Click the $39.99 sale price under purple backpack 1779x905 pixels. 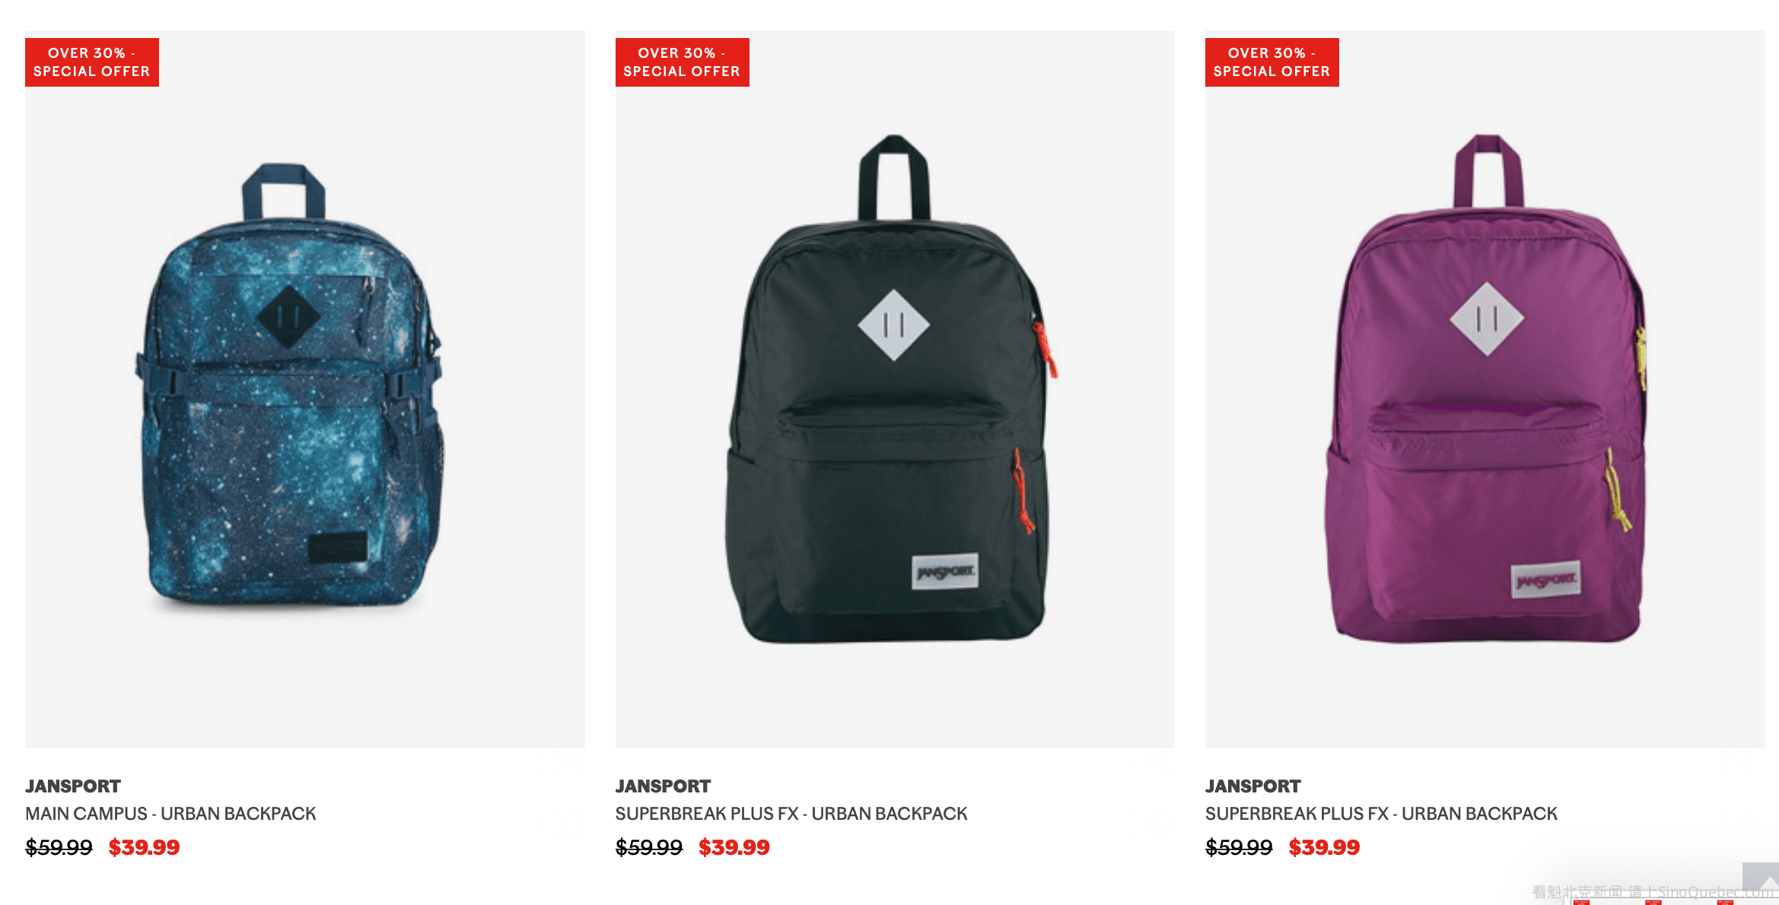click(1325, 847)
